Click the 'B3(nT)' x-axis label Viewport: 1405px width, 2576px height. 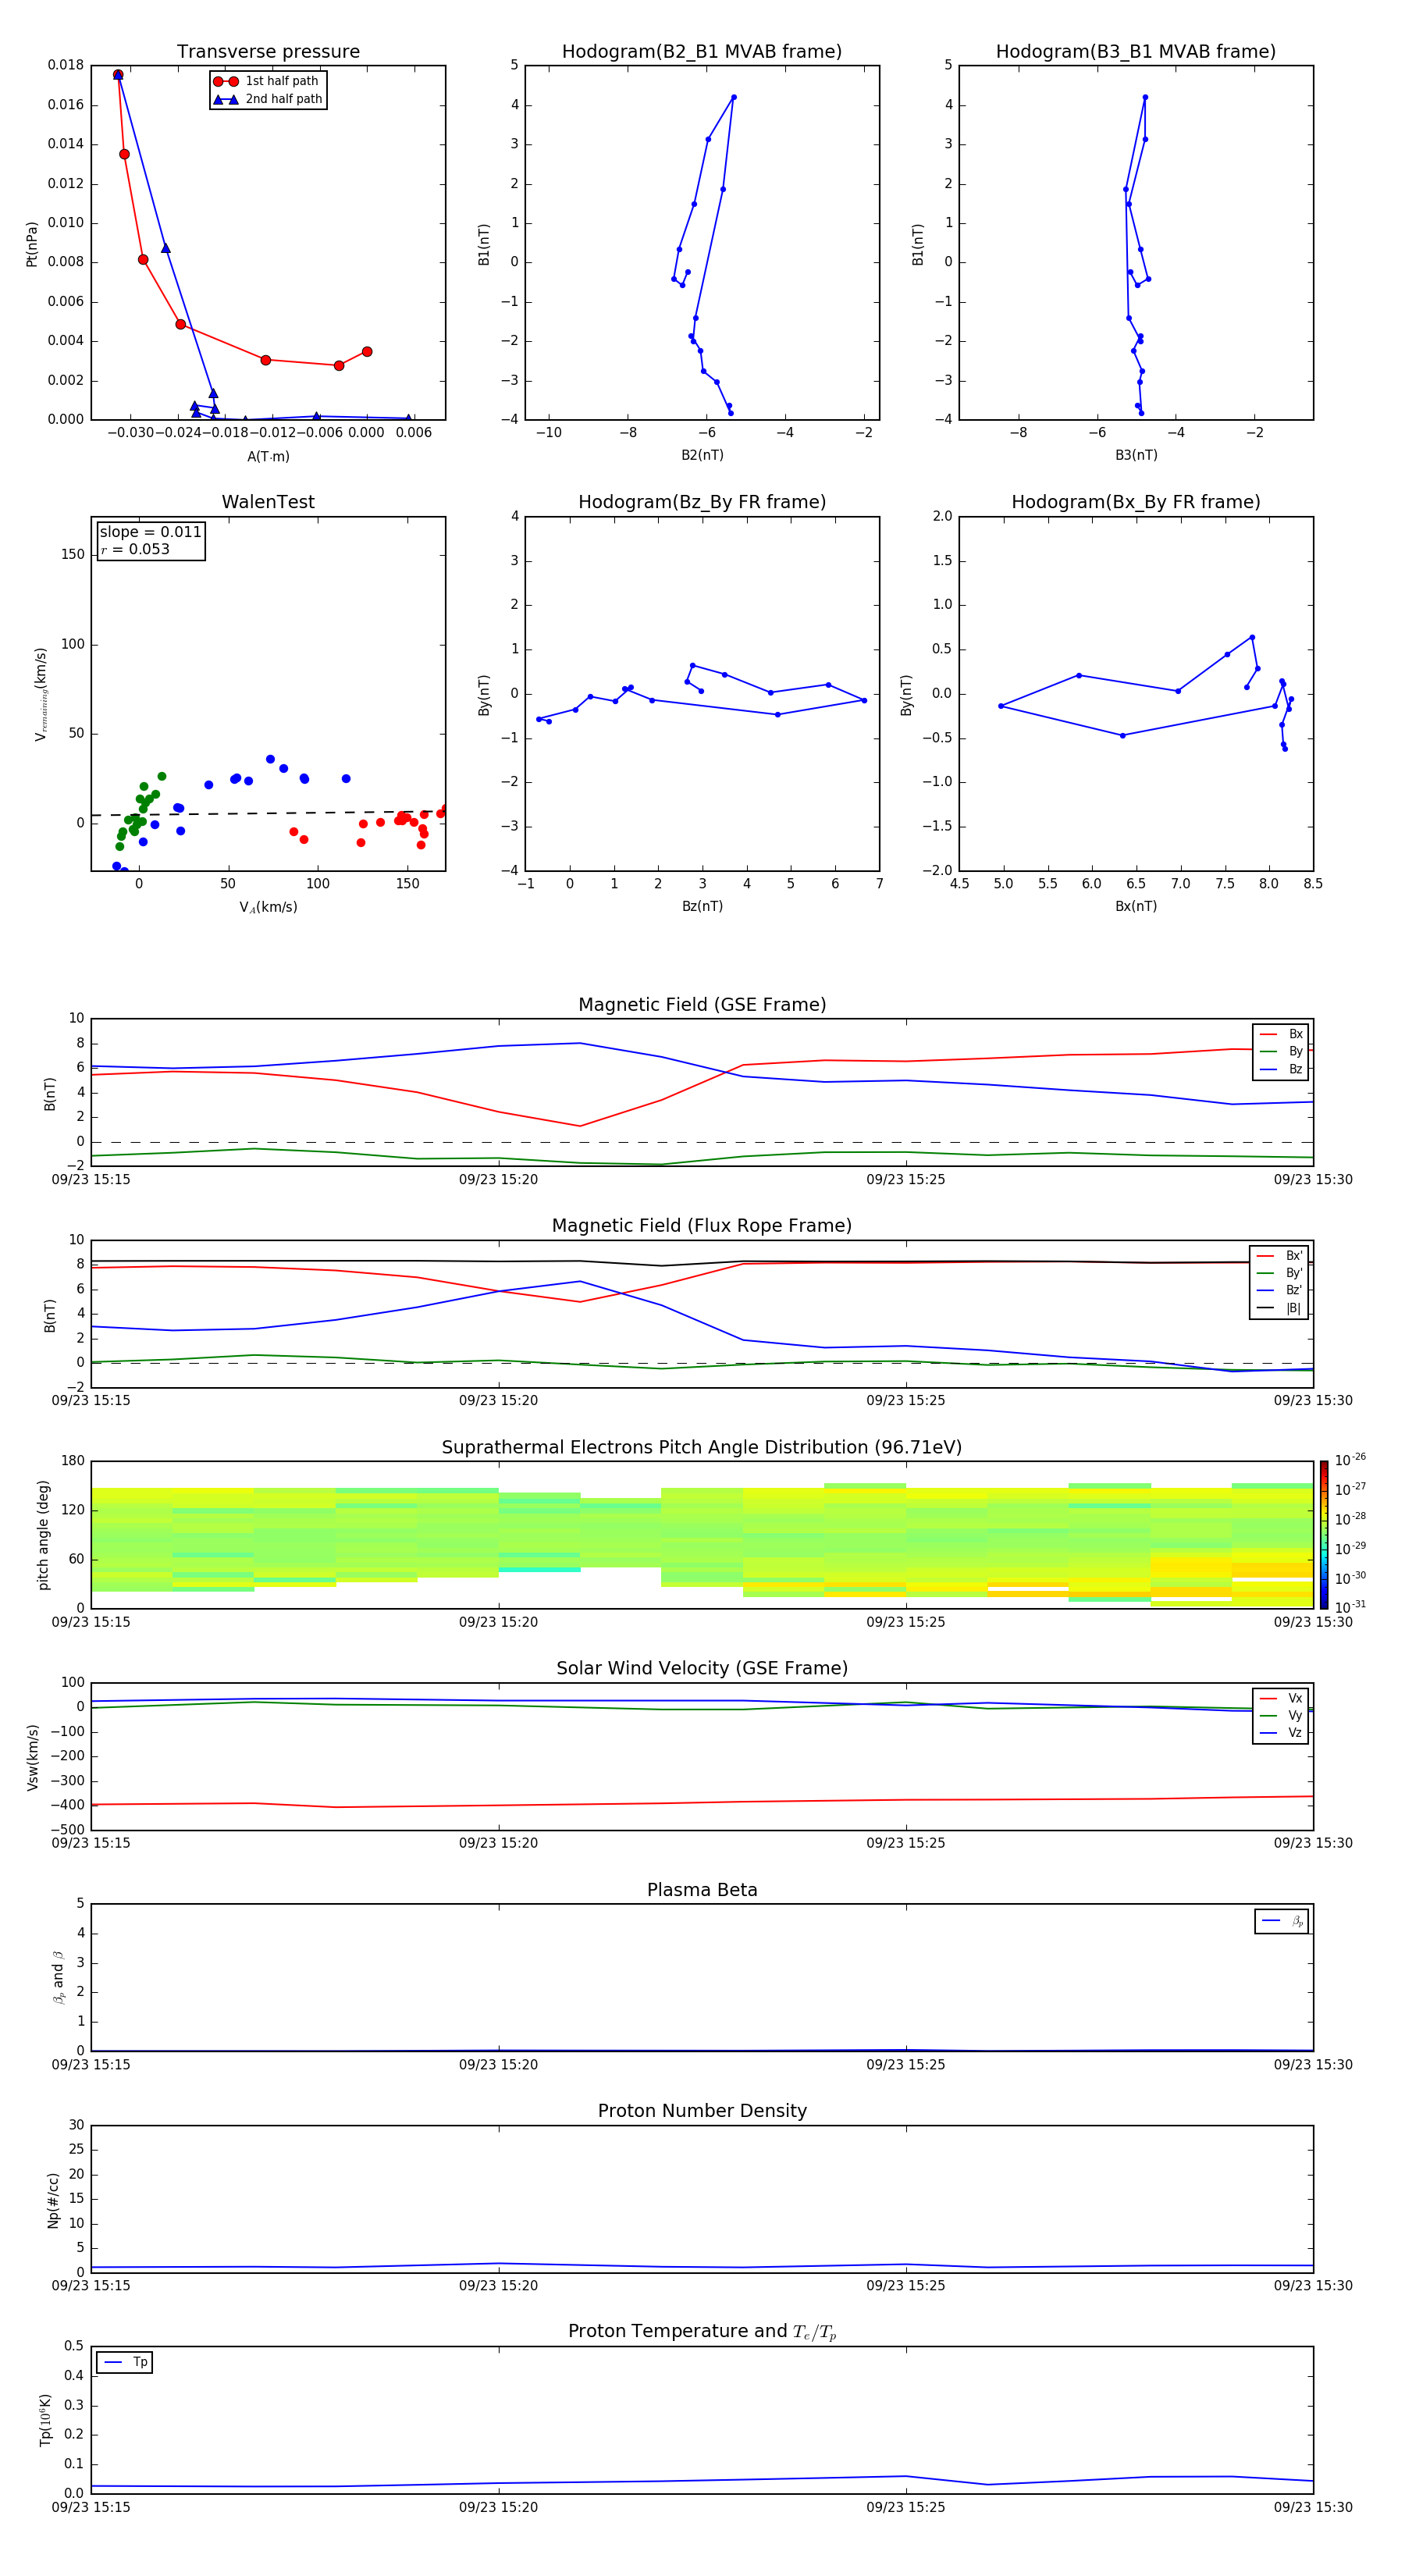click(1136, 455)
